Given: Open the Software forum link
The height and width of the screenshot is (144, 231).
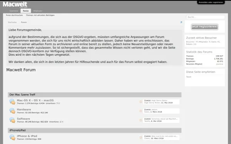Looking at the screenshot, I should point(23,119).
